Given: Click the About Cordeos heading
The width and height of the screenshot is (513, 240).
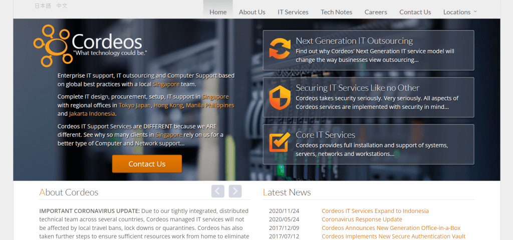Looking at the screenshot, I should click(69, 192).
